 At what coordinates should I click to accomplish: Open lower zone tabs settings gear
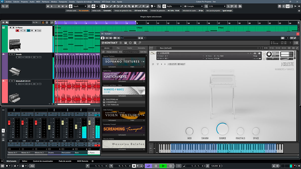click(x=93, y=161)
